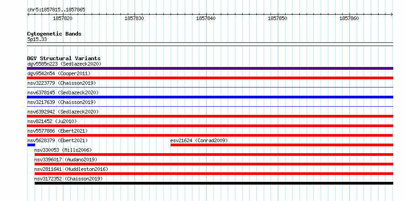
Task: Open nsv5577886 (Ebert2021) label
Action: (57, 131)
